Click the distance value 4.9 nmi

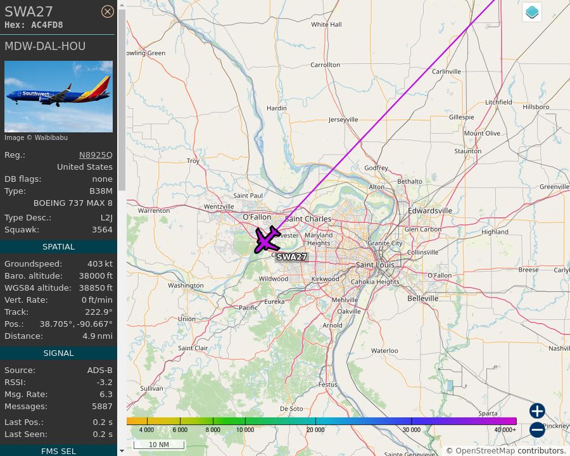coord(98,336)
